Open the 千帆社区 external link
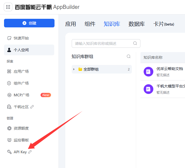This screenshot has width=185, height=168. (21, 107)
